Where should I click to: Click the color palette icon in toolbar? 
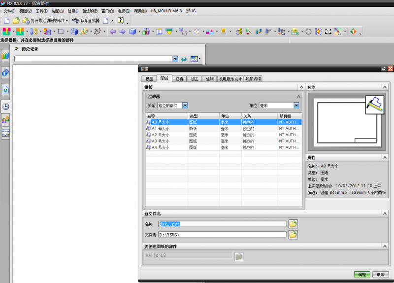pos(84,32)
